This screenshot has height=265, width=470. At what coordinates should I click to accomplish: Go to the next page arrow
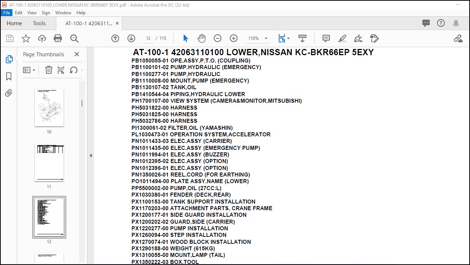click(x=131, y=38)
